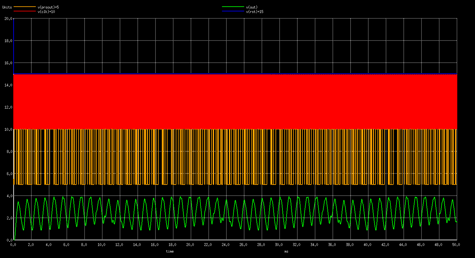Click the Units label
This screenshot has height=258, width=475.
(x=7, y=7)
